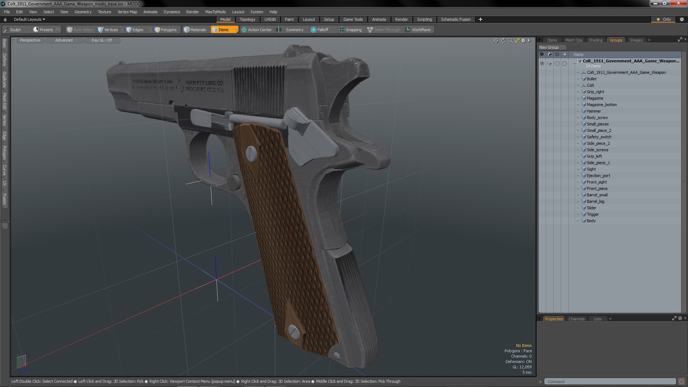
Task: Expand the Groups panel side arrow
Action: tap(685, 39)
